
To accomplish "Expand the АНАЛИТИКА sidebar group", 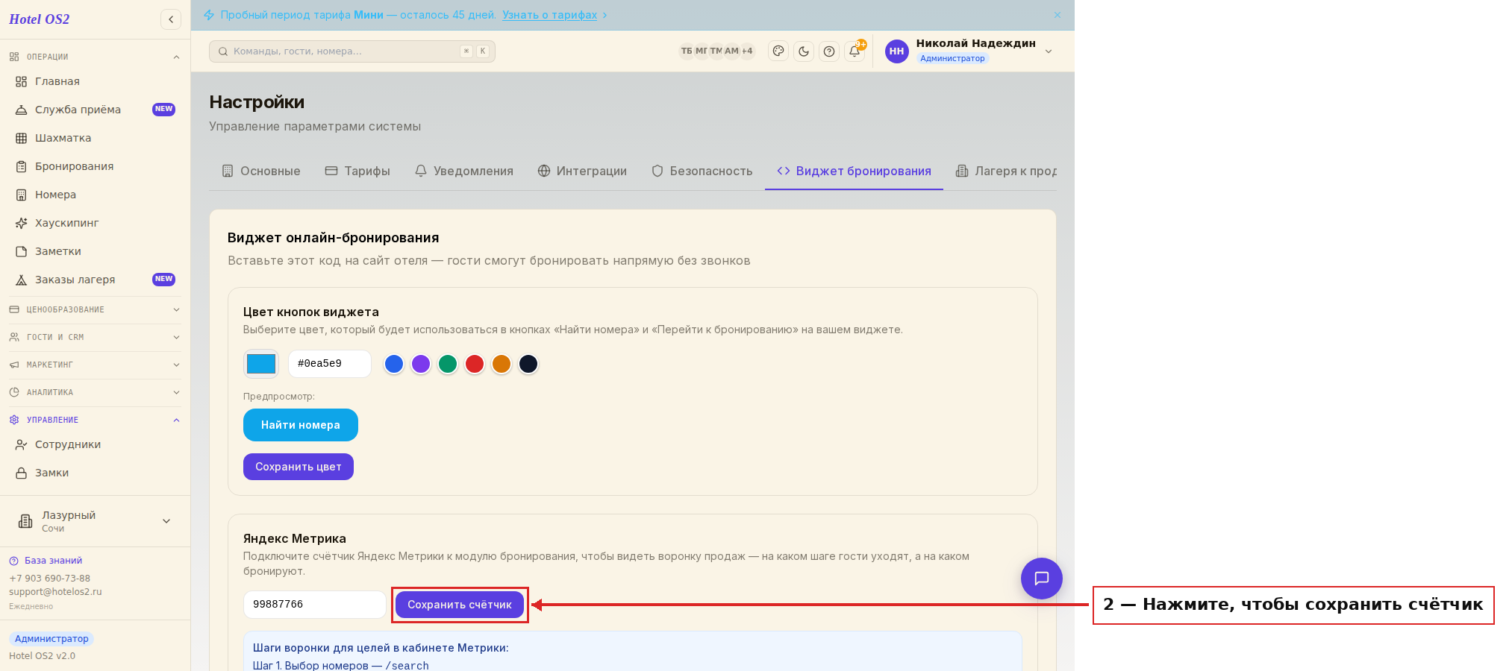I will click(x=95, y=392).
